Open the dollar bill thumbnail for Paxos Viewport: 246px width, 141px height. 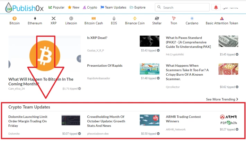pos(228,41)
